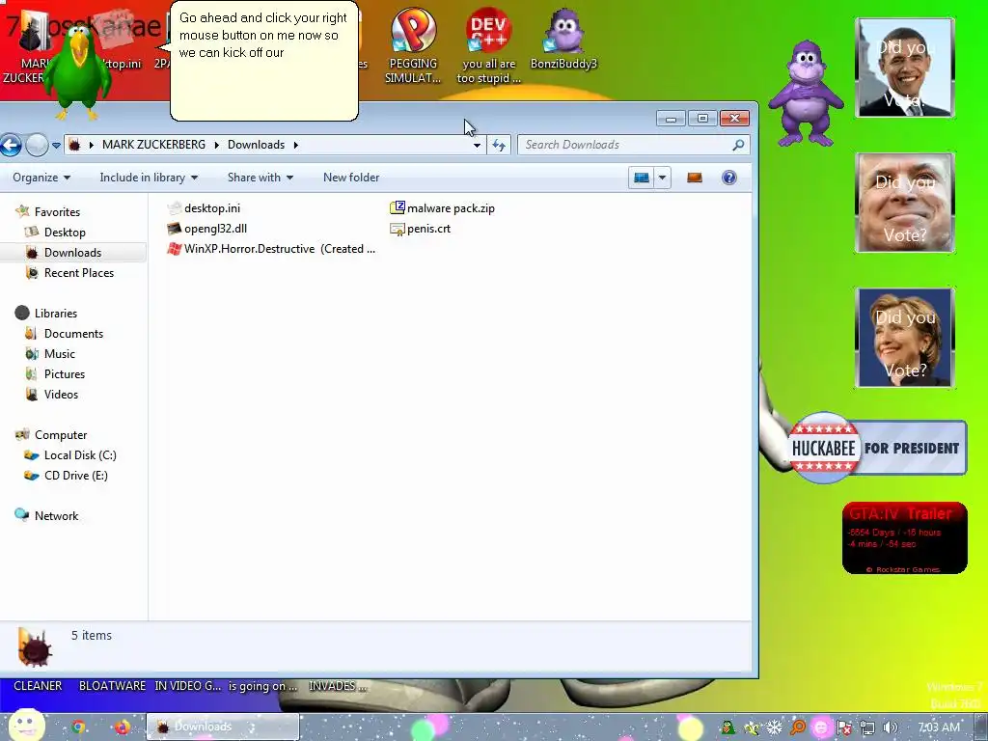Expand the address bar history dropdown

click(x=477, y=145)
